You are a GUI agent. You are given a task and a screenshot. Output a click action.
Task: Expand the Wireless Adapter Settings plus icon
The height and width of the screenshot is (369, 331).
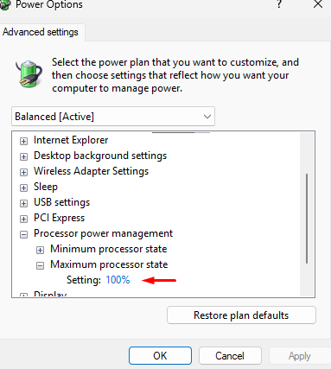[23, 172]
